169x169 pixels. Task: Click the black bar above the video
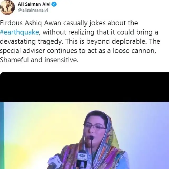pyautogui.click(x=84, y=87)
